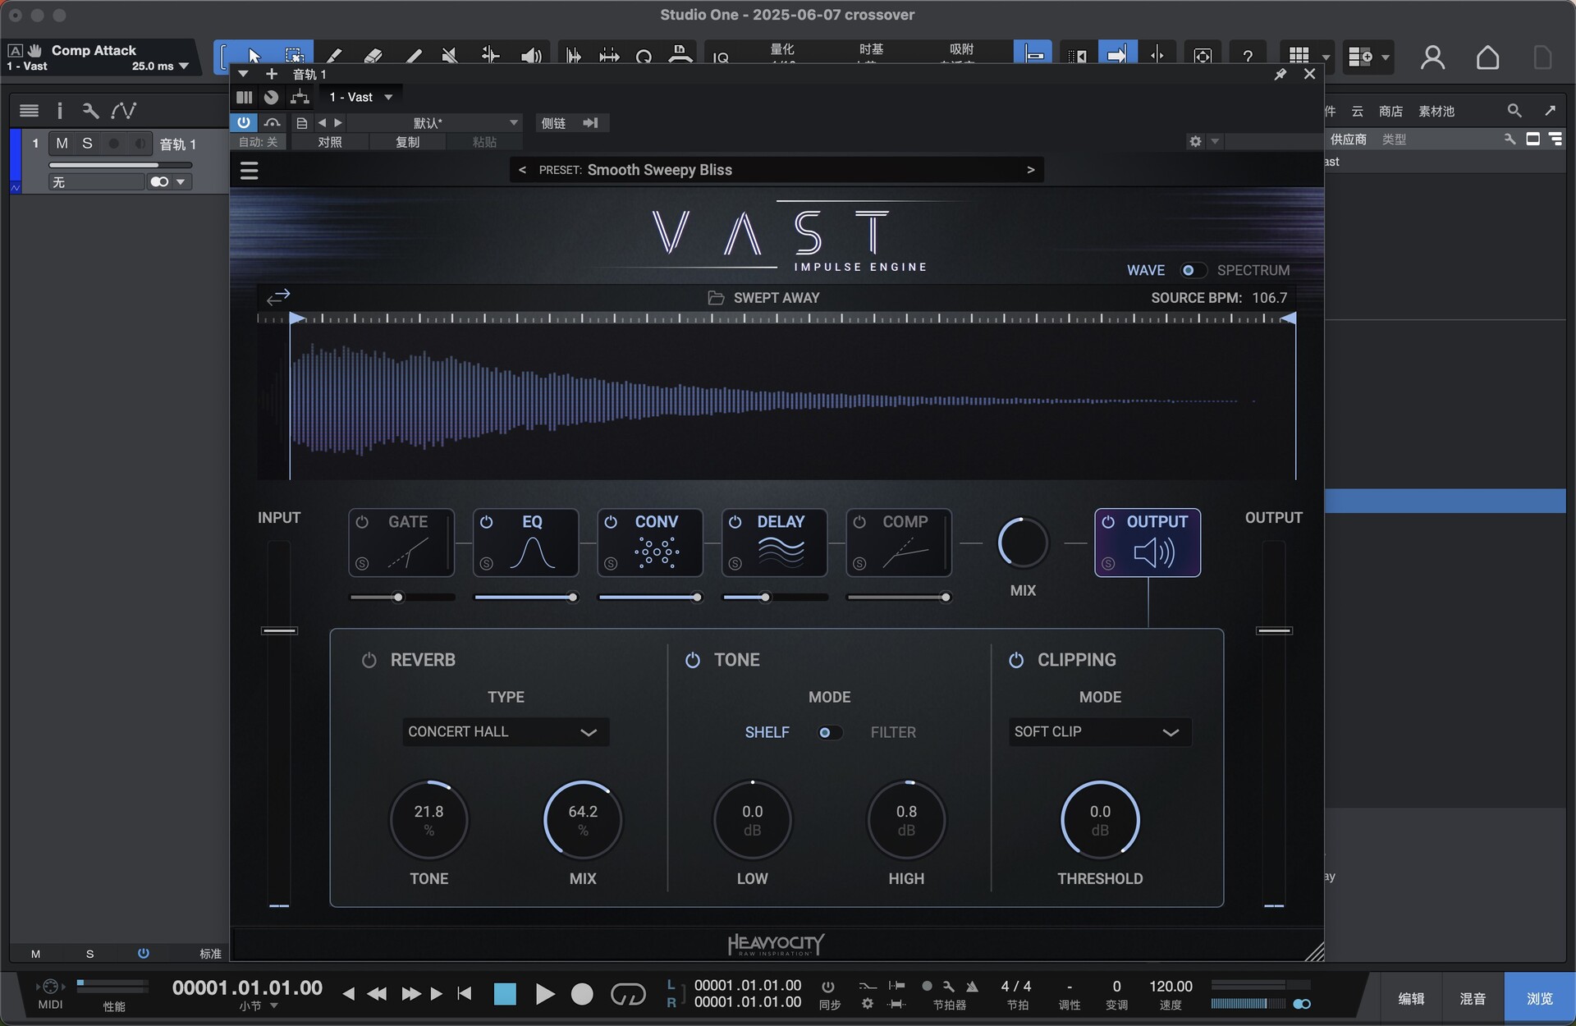Mute track 音轨 1 with M
The image size is (1576, 1026).
point(62,144)
